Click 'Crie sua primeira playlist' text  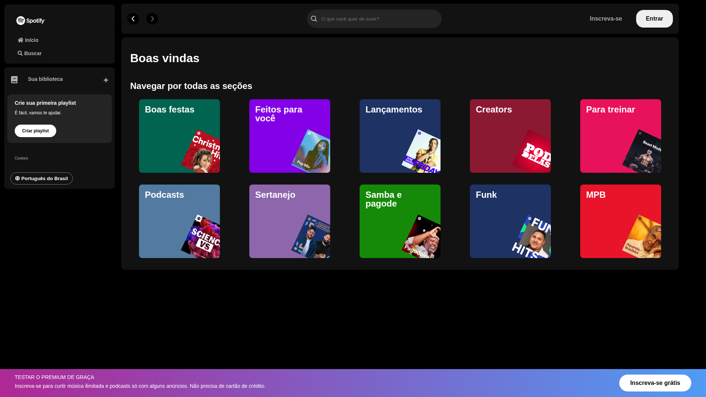[x=45, y=103]
